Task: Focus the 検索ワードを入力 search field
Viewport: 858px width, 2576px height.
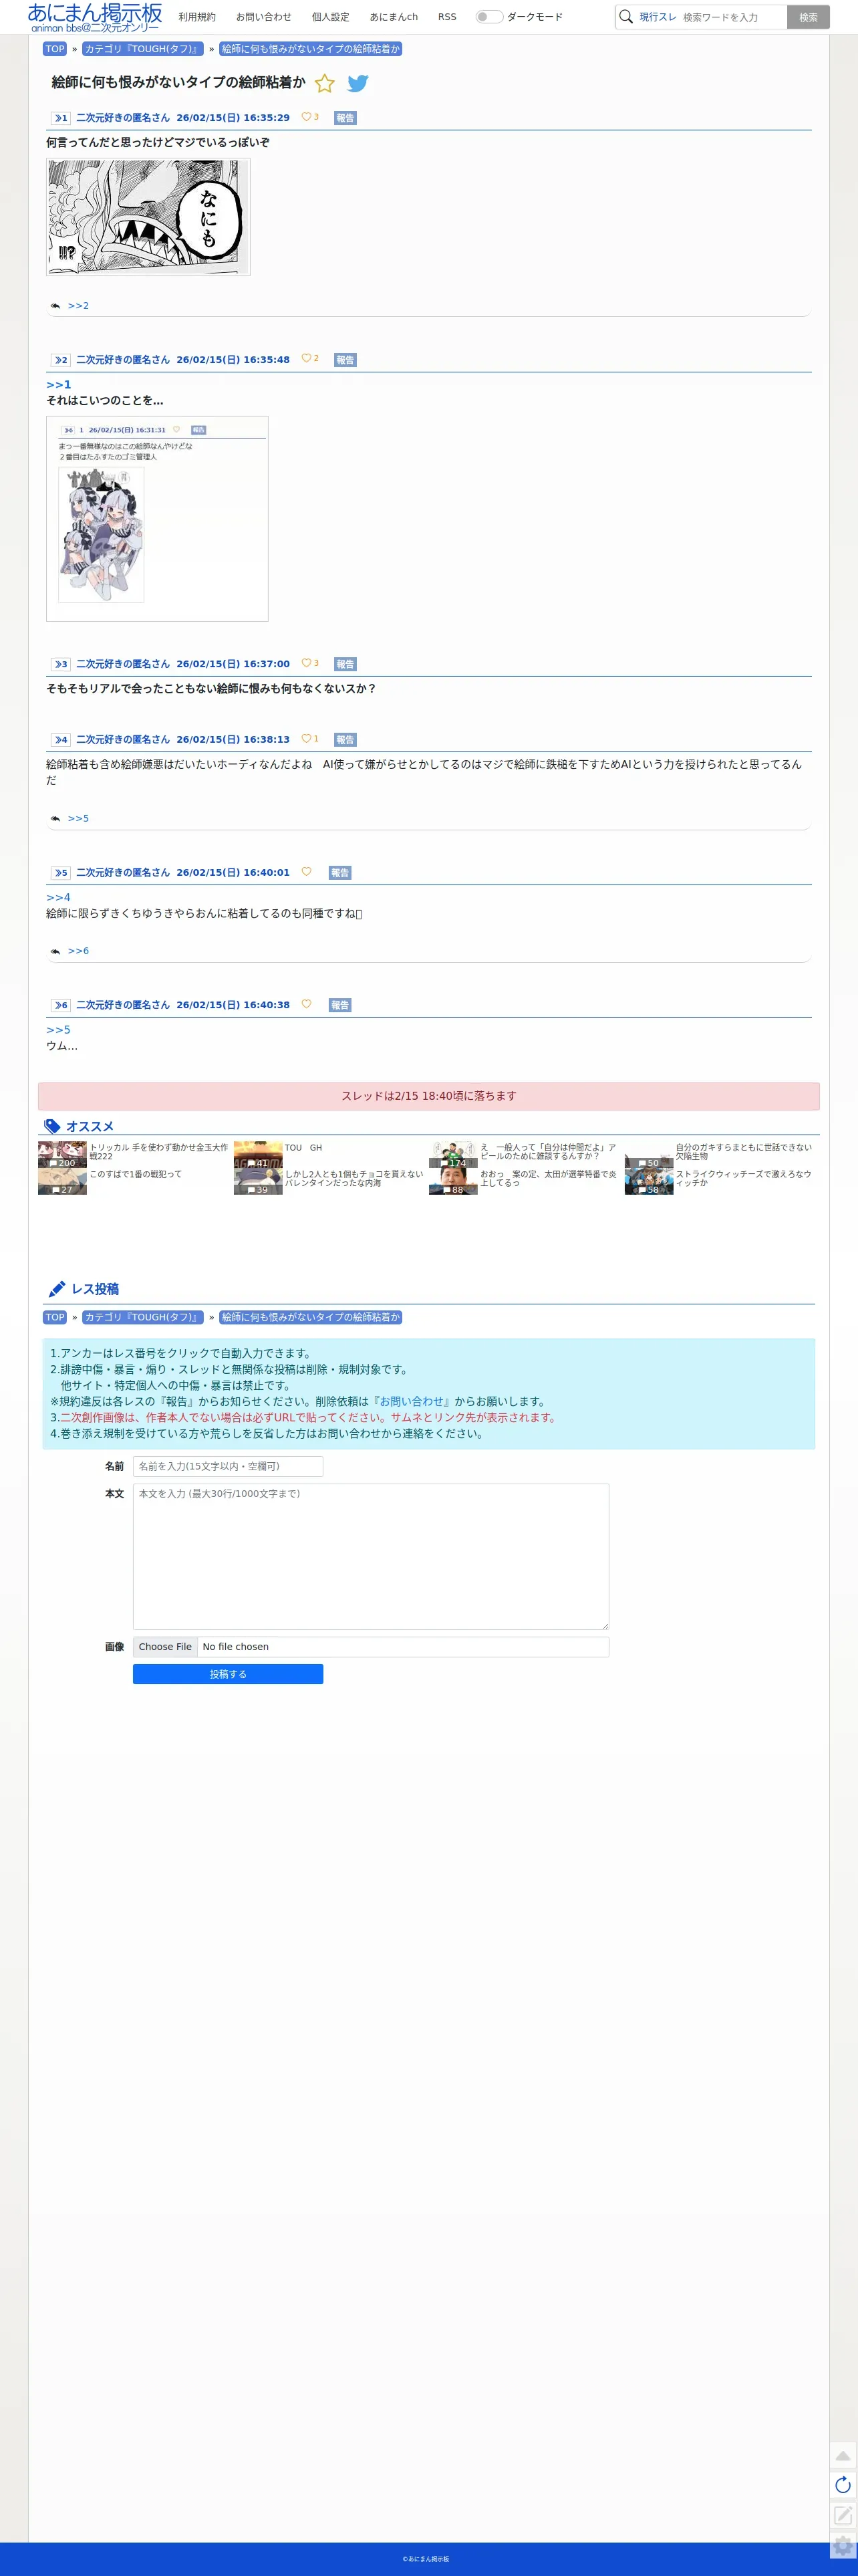Action: coord(732,17)
